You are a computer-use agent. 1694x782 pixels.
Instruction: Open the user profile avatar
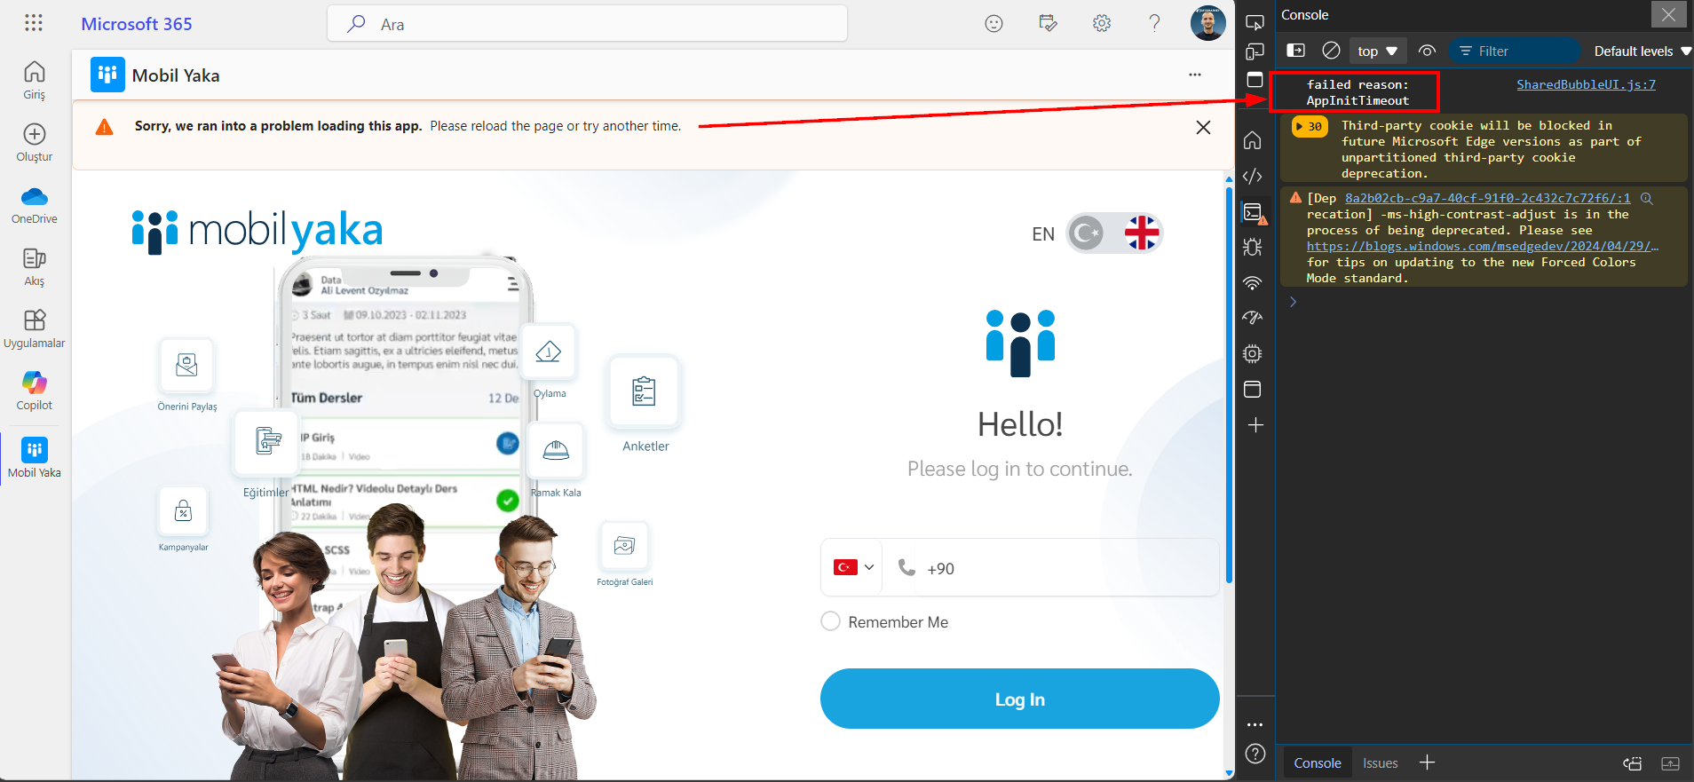click(1207, 23)
